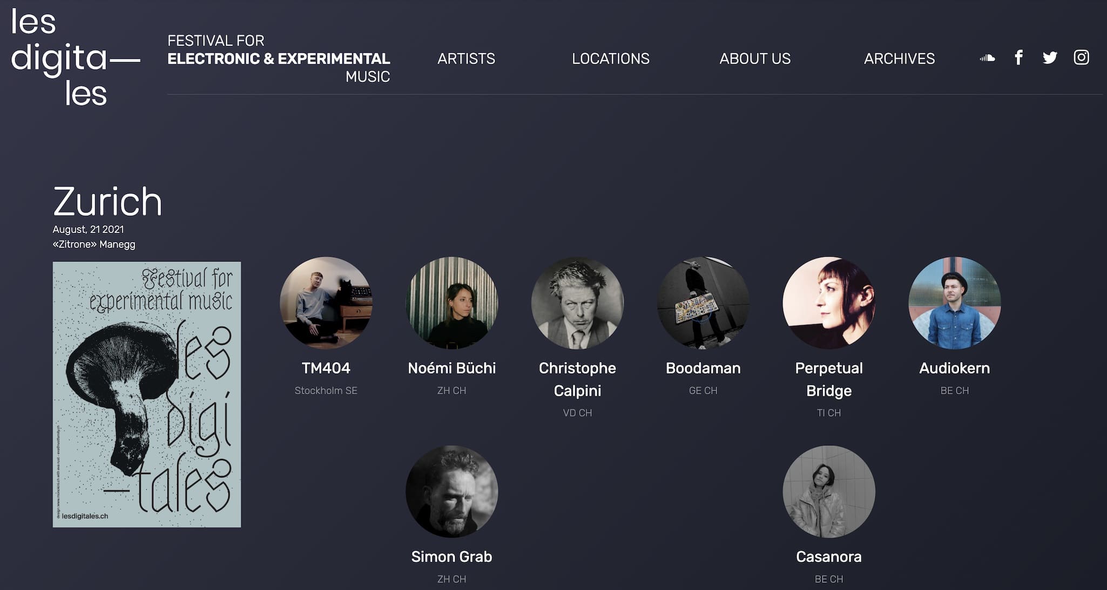Open the Simon Grab name link

click(x=452, y=557)
